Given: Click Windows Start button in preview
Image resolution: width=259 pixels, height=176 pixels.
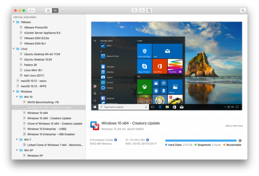Looking at the screenshot, I should [95, 107].
